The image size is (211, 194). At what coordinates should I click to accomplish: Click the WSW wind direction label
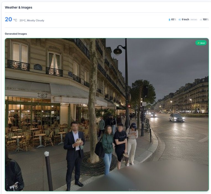194,20
